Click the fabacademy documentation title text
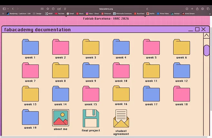The height and width of the screenshot is (138, 212). click(x=37, y=30)
